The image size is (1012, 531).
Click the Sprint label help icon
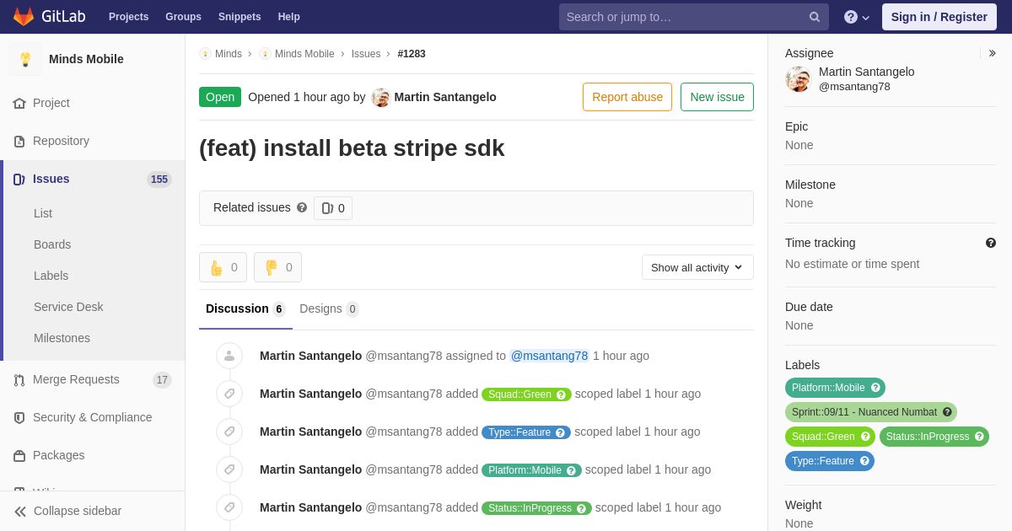click(x=947, y=412)
